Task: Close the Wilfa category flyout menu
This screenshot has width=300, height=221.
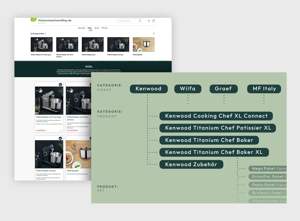Action: pos(154,34)
